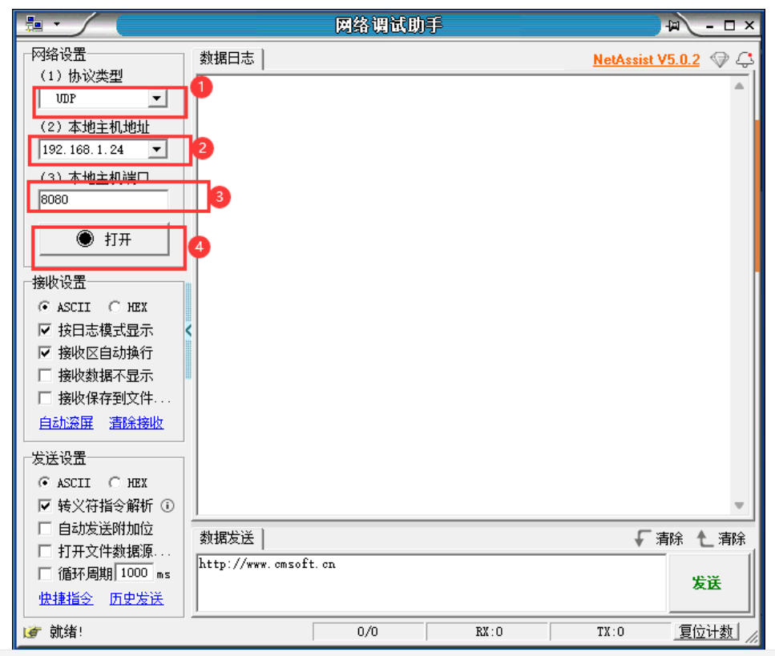This screenshot has width=775, height=656.
Task: Click the TX:0 status cell
Action: click(x=611, y=632)
